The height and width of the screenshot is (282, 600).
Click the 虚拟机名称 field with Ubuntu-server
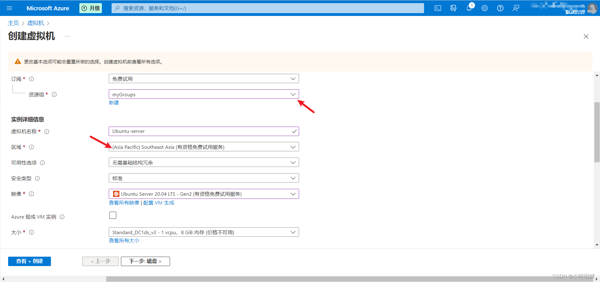(x=204, y=131)
